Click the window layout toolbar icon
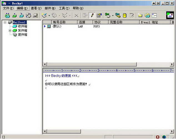The image size is (176, 139). coord(154,15)
